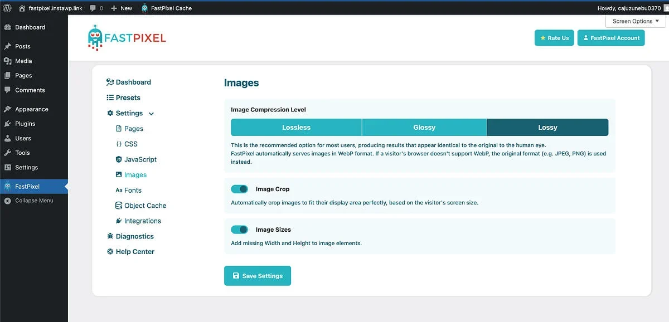Image resolution: width=669 pixels, height=322 pixels.
Task: Open FastPixel Cache in the admin bar
Action: [x=166, y=8]
